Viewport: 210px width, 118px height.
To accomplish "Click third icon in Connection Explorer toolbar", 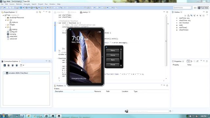I will click(x=13, y=65).
